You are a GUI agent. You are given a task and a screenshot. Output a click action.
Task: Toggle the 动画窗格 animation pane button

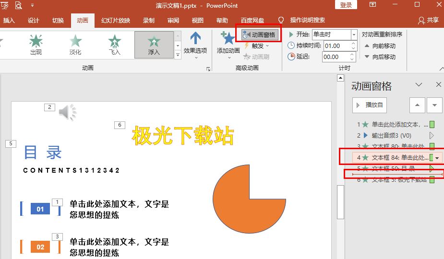pyautogui.click(x=259, y=35)
